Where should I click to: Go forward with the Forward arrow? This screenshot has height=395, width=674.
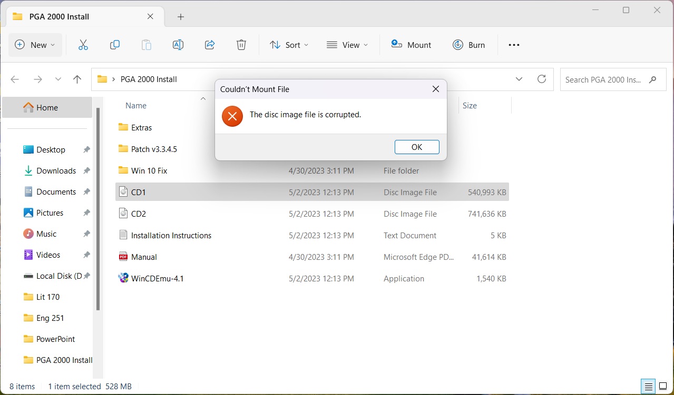click(37, 79)
